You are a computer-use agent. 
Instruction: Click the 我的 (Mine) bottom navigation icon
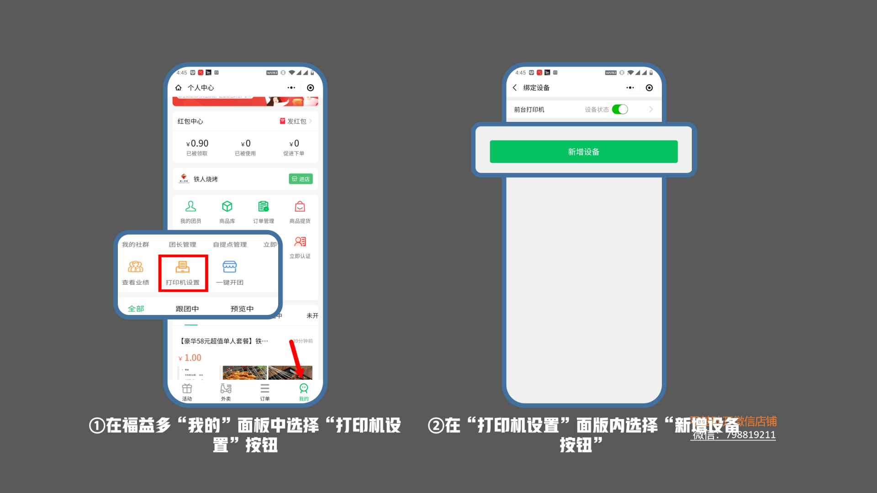301,391
